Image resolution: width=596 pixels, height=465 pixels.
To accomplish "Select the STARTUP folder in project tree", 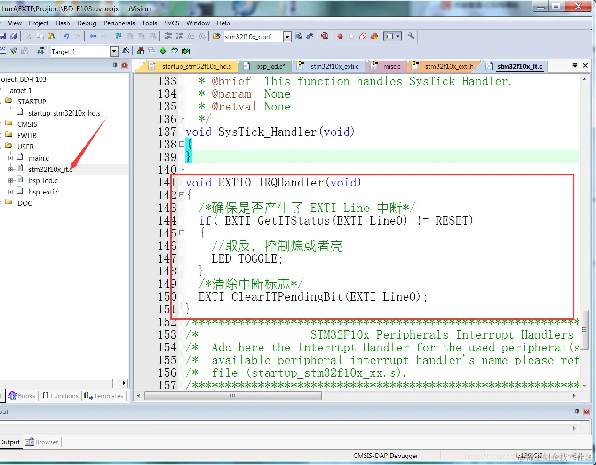I will [32, 101].
